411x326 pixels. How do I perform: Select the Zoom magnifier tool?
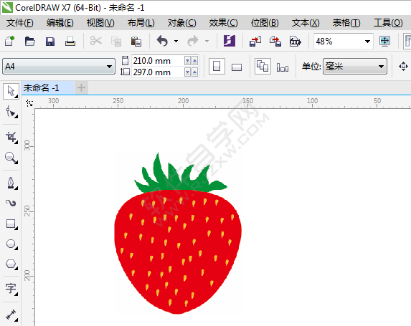(11, 158)
